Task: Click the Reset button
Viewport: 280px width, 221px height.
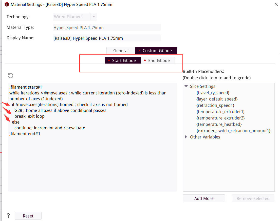Action: tap(28, 216)
